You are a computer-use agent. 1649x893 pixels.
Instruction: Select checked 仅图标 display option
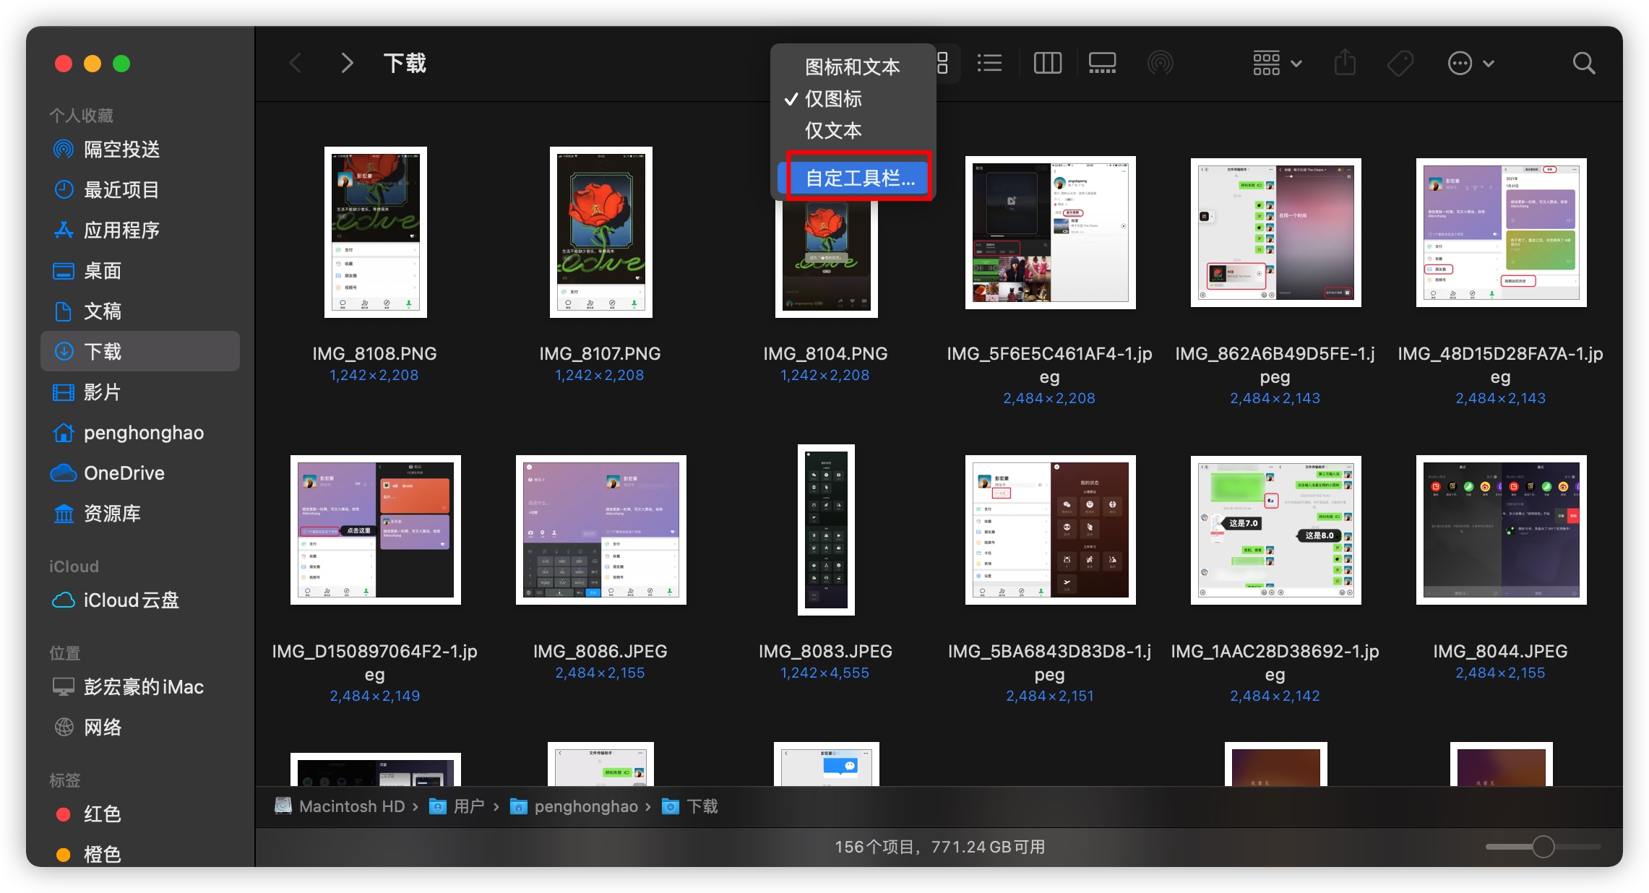[833, 99]
